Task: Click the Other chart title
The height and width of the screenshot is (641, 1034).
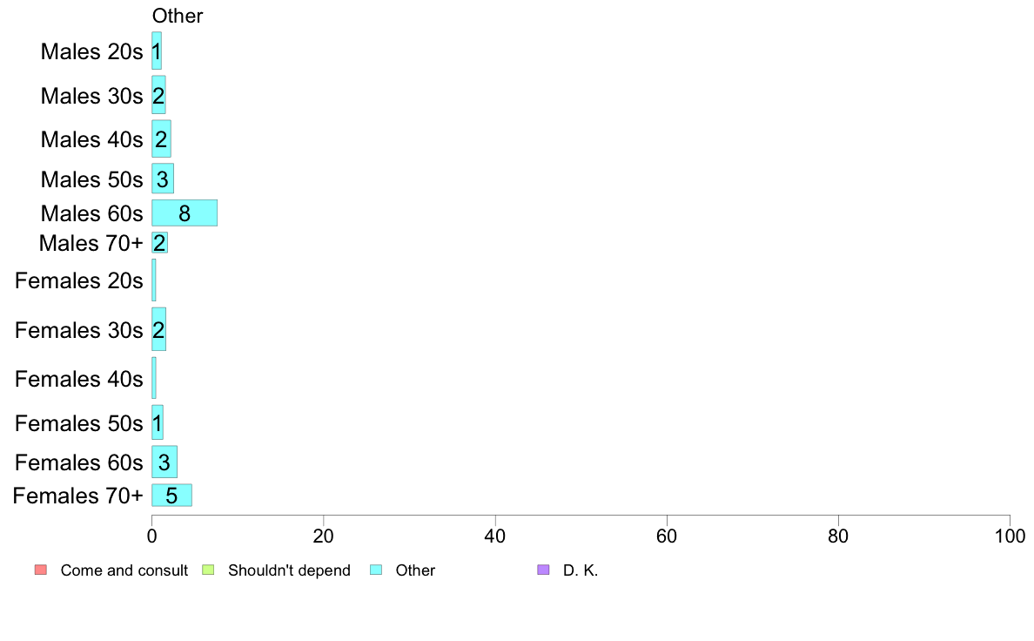Action: 178,16
